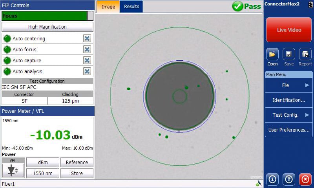Open the Identification... menu item
Image resolution: width=314 pixels, height=188 pixels.
coord(288,100)
